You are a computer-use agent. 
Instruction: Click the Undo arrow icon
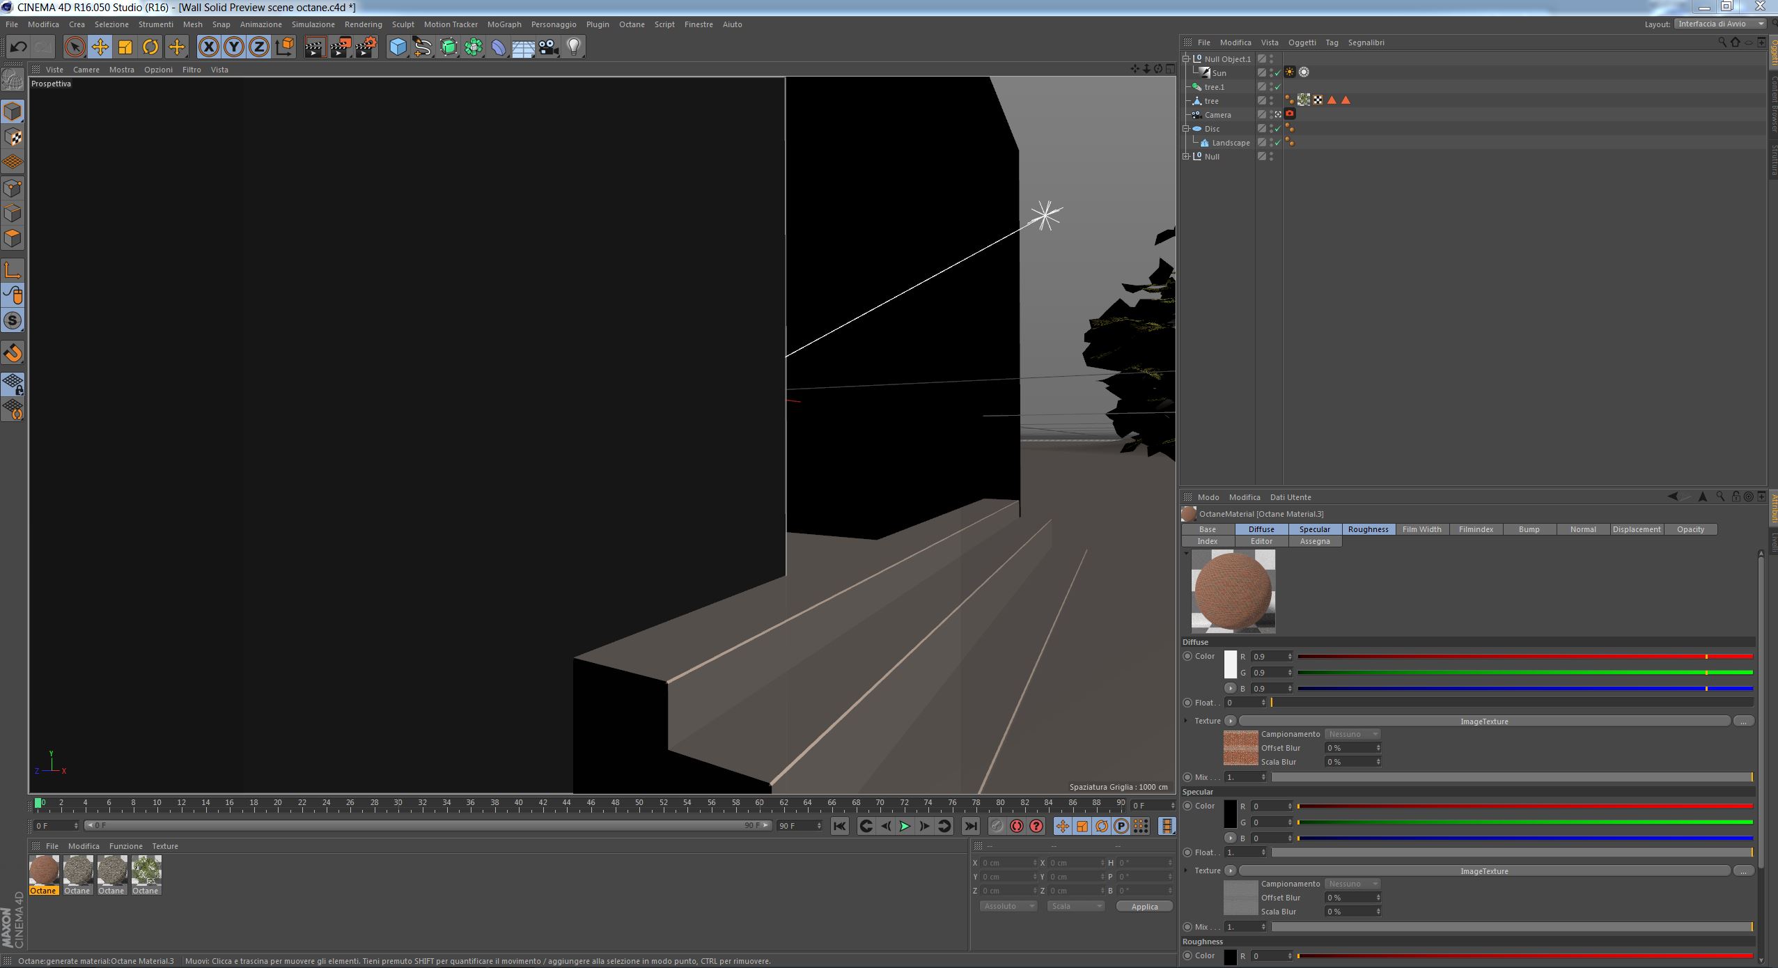point(19,47)
